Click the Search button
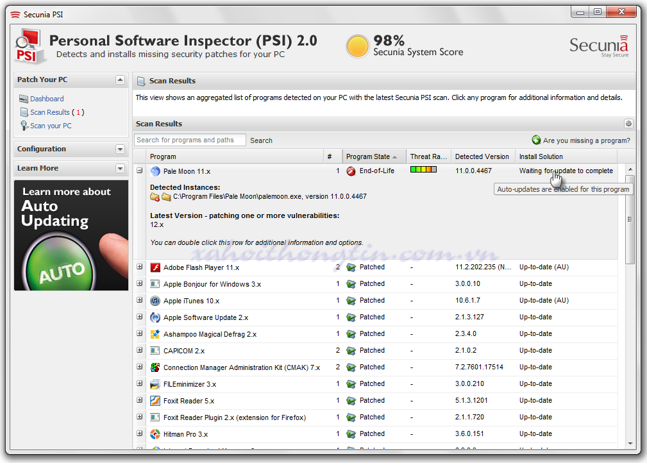 [x=261, y=140]
